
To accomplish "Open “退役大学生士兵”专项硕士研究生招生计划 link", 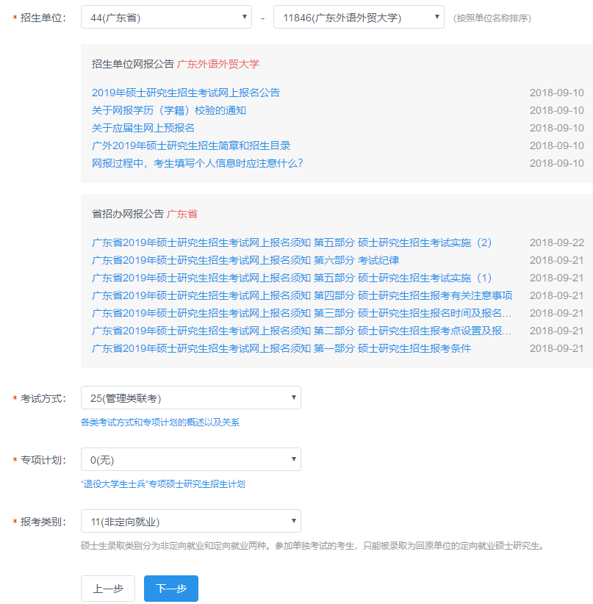I will click(x=163, y=484).
